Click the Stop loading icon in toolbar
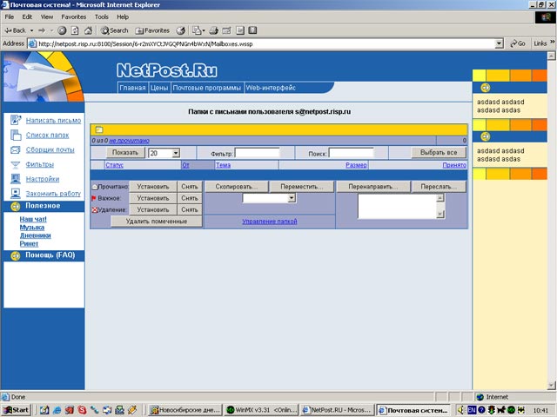Viewport: 557px width, 417px height. (x=62, y=30)
